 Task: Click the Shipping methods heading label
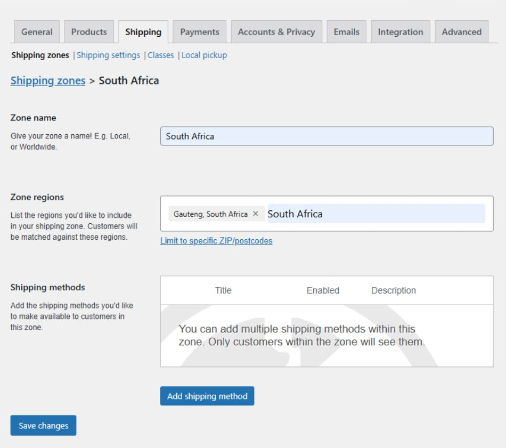click(x=48, y=288)
